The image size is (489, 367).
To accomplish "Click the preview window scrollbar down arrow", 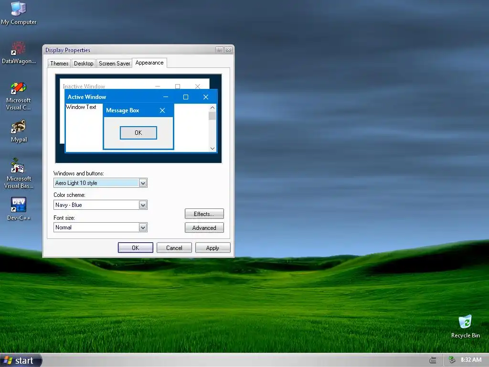I will [213, 149].
